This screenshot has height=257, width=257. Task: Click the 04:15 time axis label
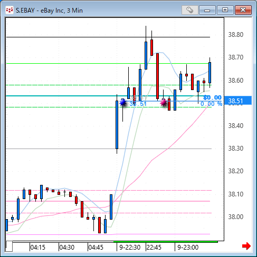pos(37,248)
